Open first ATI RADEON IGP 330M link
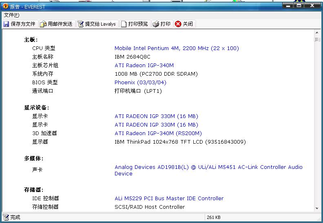 (156, 116)
